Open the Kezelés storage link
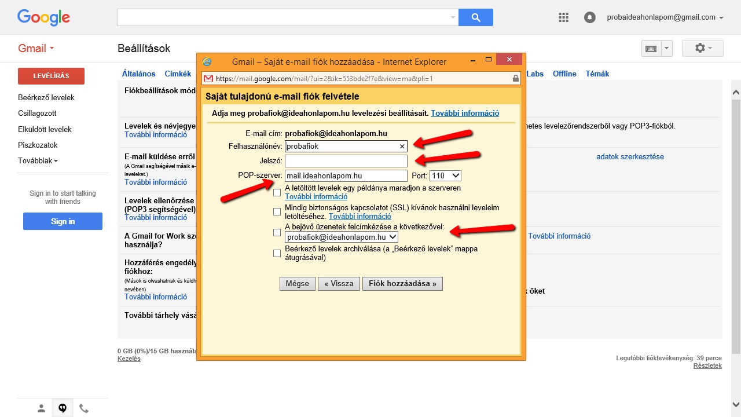Image resolution: width=741 pixels, height=417 pixels. coord(129,359)
